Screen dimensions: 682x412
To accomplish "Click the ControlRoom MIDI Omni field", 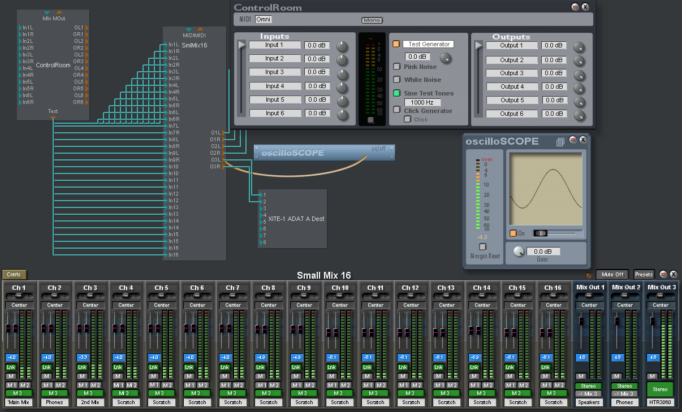I will pyautogui.click(x=264, y=19).
